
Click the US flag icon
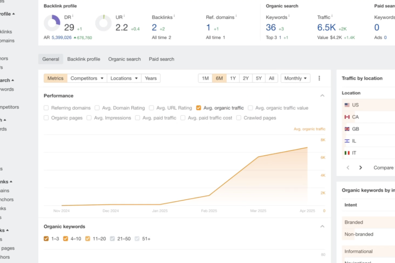click(x=347, y=105)
